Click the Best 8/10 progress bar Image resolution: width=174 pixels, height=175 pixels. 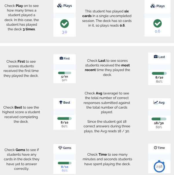coord(64,118)
